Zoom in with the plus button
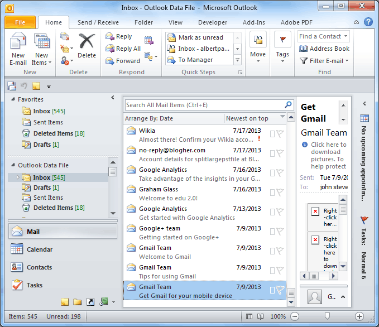The image size is (379, 327). (x=359, y=316)
